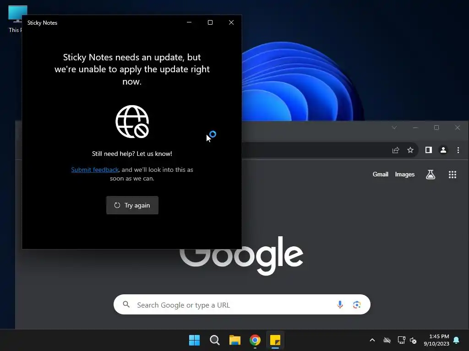The image size is (469, 351).
Task: Open Chrome tab search chevron
Action: tap(394, 128)
